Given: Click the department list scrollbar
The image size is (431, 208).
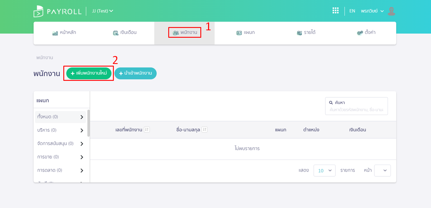Looking at the screenshot, I should coord(89,123).
